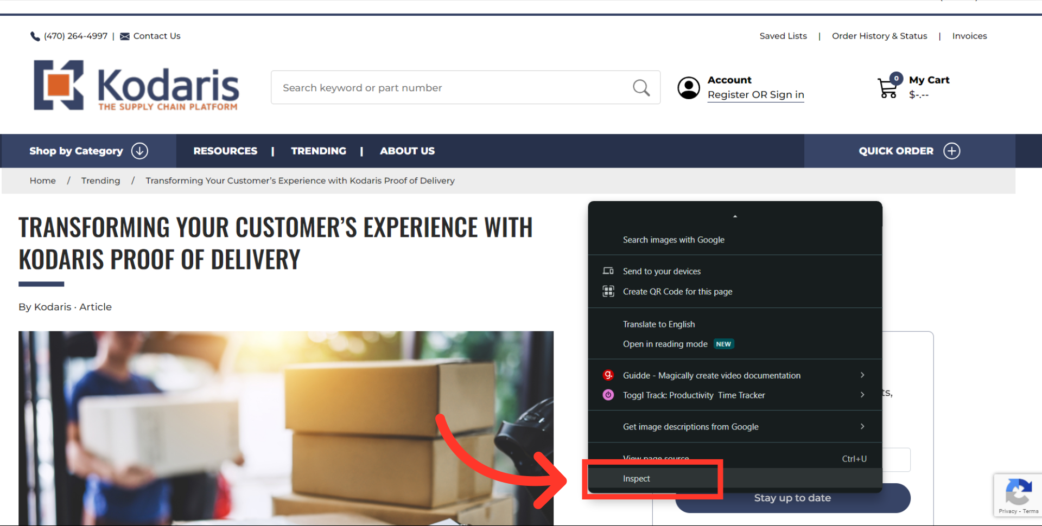1042x526 pixels.
Task: Expand Shop by Category dropdown arrow
Action: 140,151
